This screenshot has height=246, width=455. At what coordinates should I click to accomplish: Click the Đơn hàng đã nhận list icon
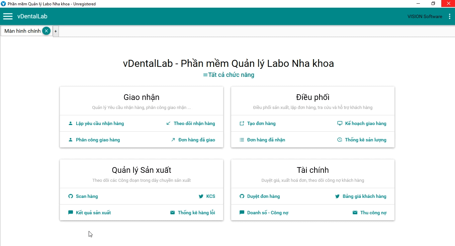(242, 140)
